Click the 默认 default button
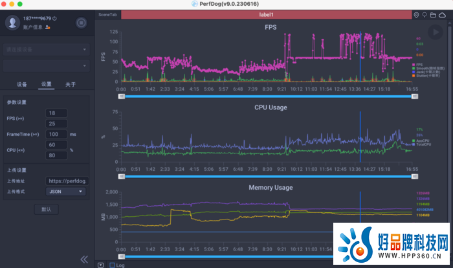This screenshot has height=268, width=453. tap(46, 209)
